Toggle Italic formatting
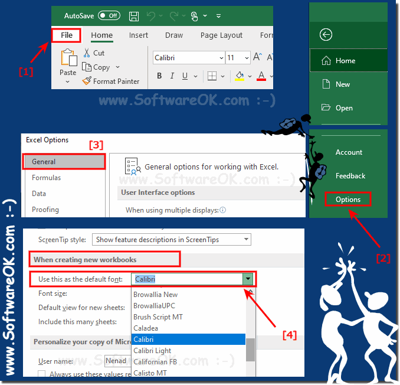Viewport: 400px width, 385px height. click(x=172, y=76)
